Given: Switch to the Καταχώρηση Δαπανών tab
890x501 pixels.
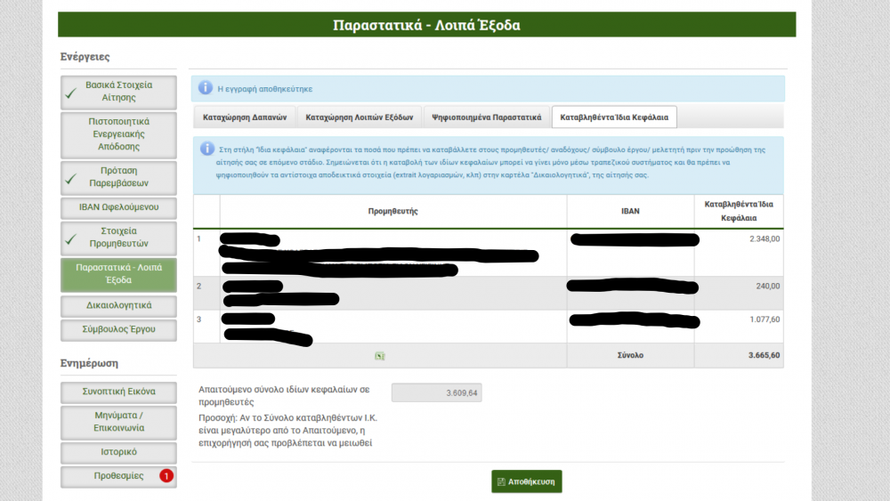Looking at the screenshot, I should point(245,117).
